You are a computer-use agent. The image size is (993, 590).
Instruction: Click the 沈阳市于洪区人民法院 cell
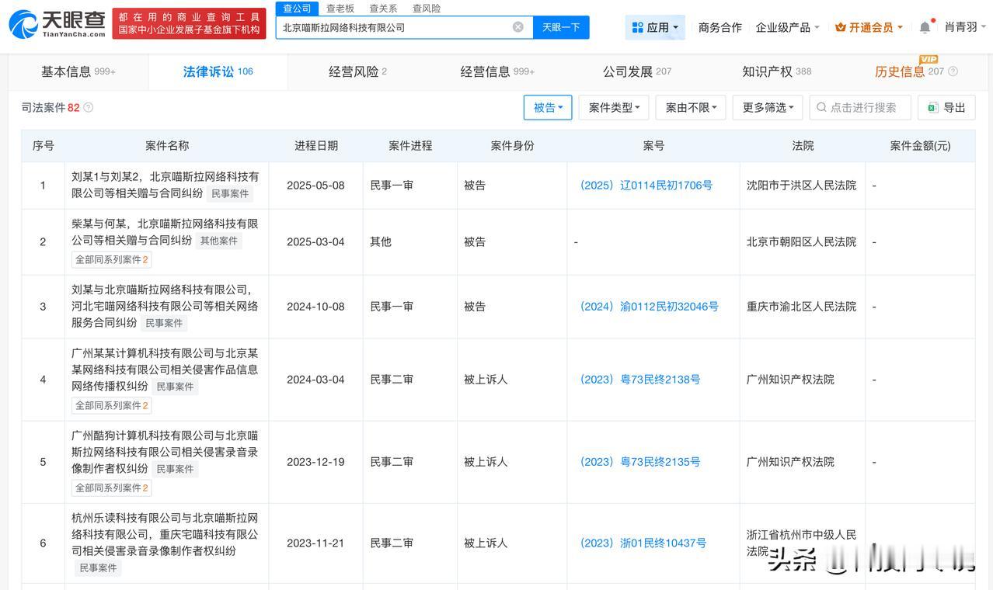pos(801,186)
